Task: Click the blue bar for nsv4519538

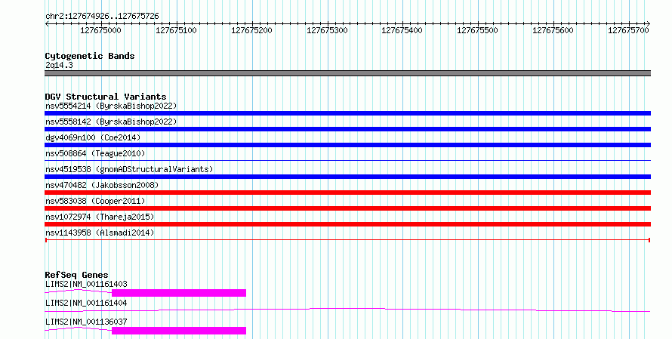Action: click(x=347, y=177)
